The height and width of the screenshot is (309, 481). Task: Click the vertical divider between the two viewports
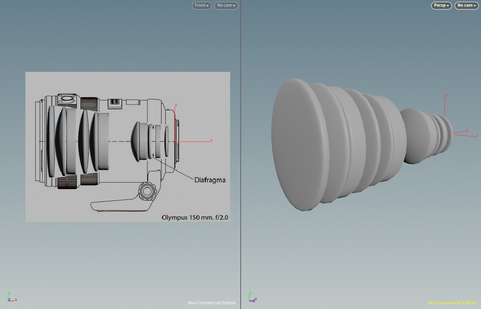[x=241, y=156]
